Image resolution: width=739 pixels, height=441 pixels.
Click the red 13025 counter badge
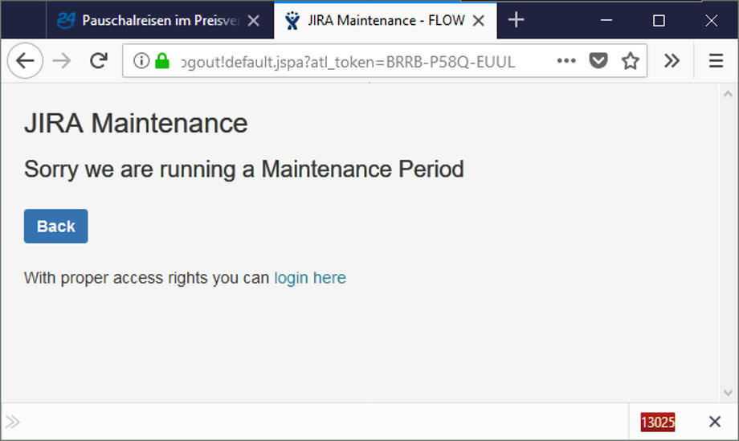pos(657,422)
